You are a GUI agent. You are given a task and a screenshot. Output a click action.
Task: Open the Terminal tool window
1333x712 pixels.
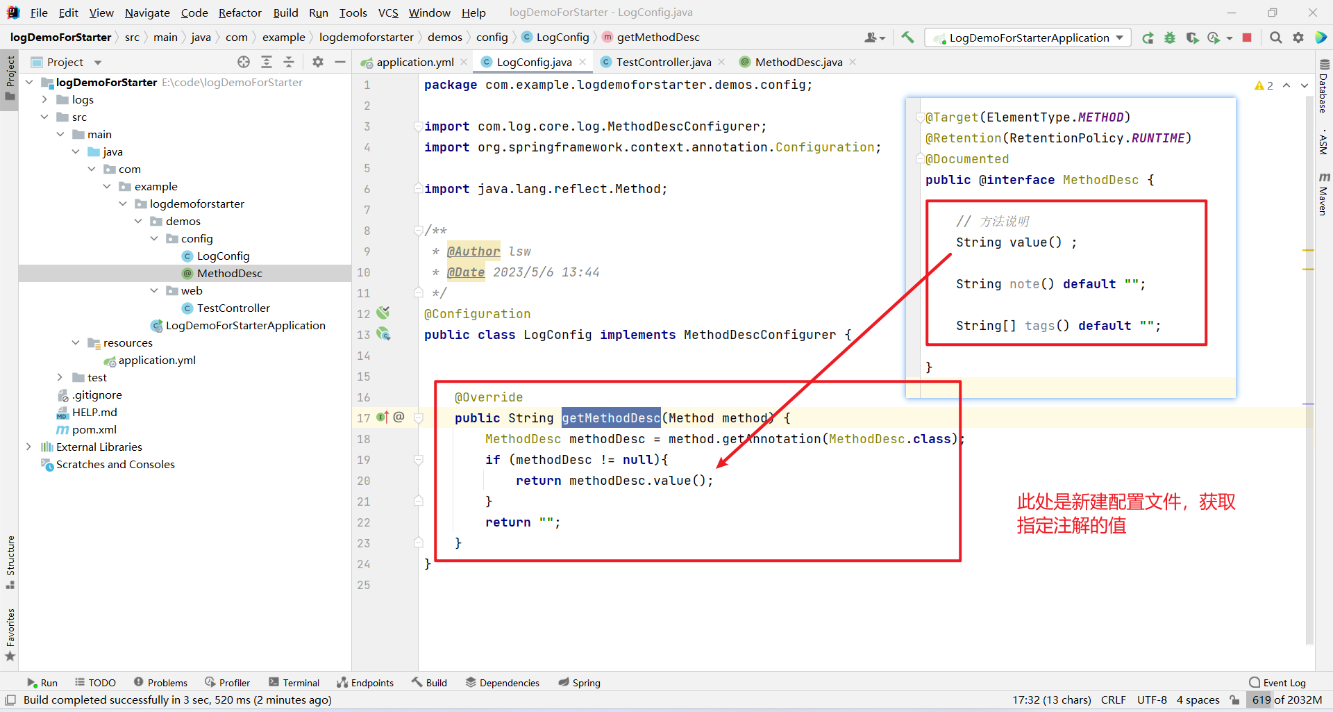coord(294,682)
